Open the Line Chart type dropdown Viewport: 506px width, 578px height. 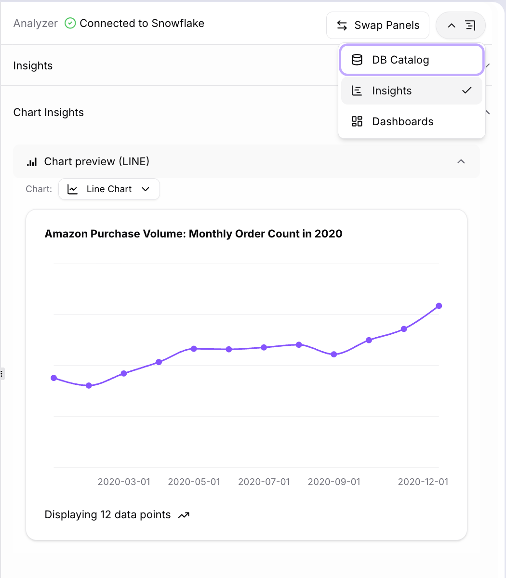click(109, 189)
